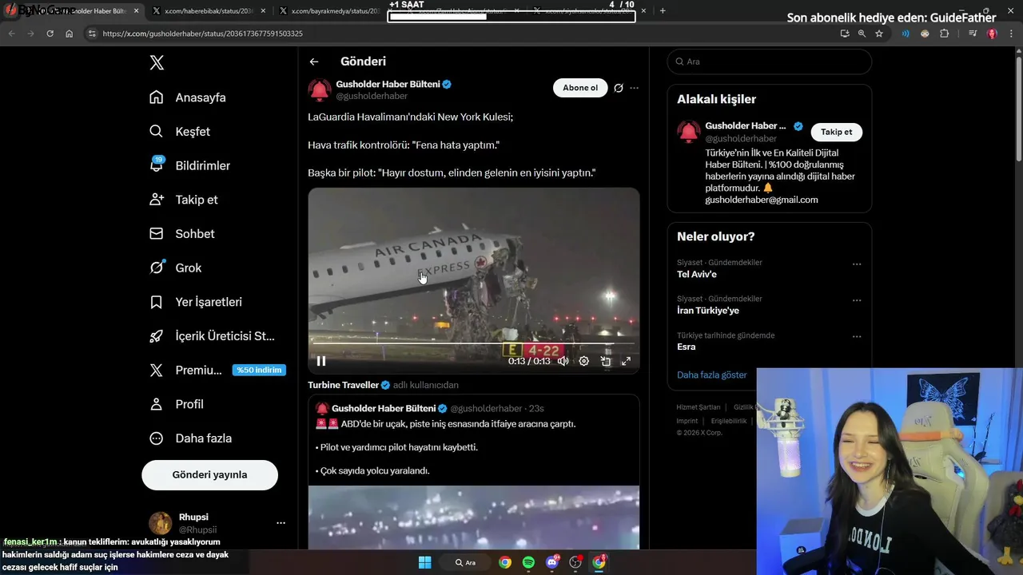The height and width of the screenshot is (575, 1023).
Task: Pause the Air Canada video
Action: (x=321, y=361)
